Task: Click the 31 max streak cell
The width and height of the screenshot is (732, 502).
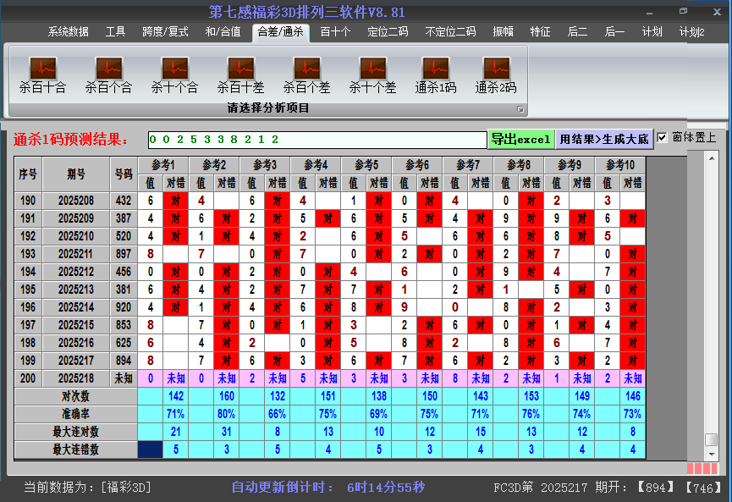Action: pos(227,432)
